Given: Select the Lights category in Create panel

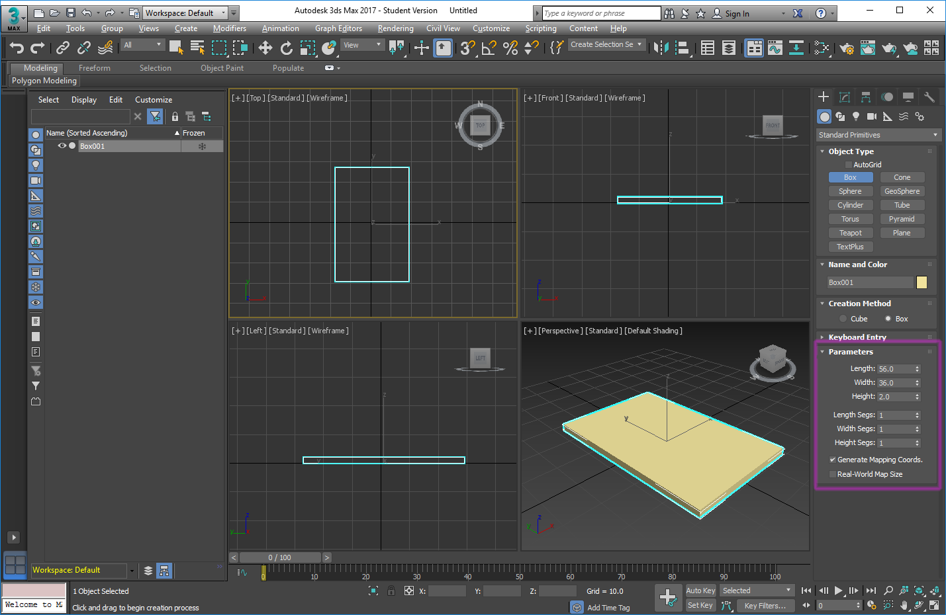Looking at the screenshot, I should [856, 116].
